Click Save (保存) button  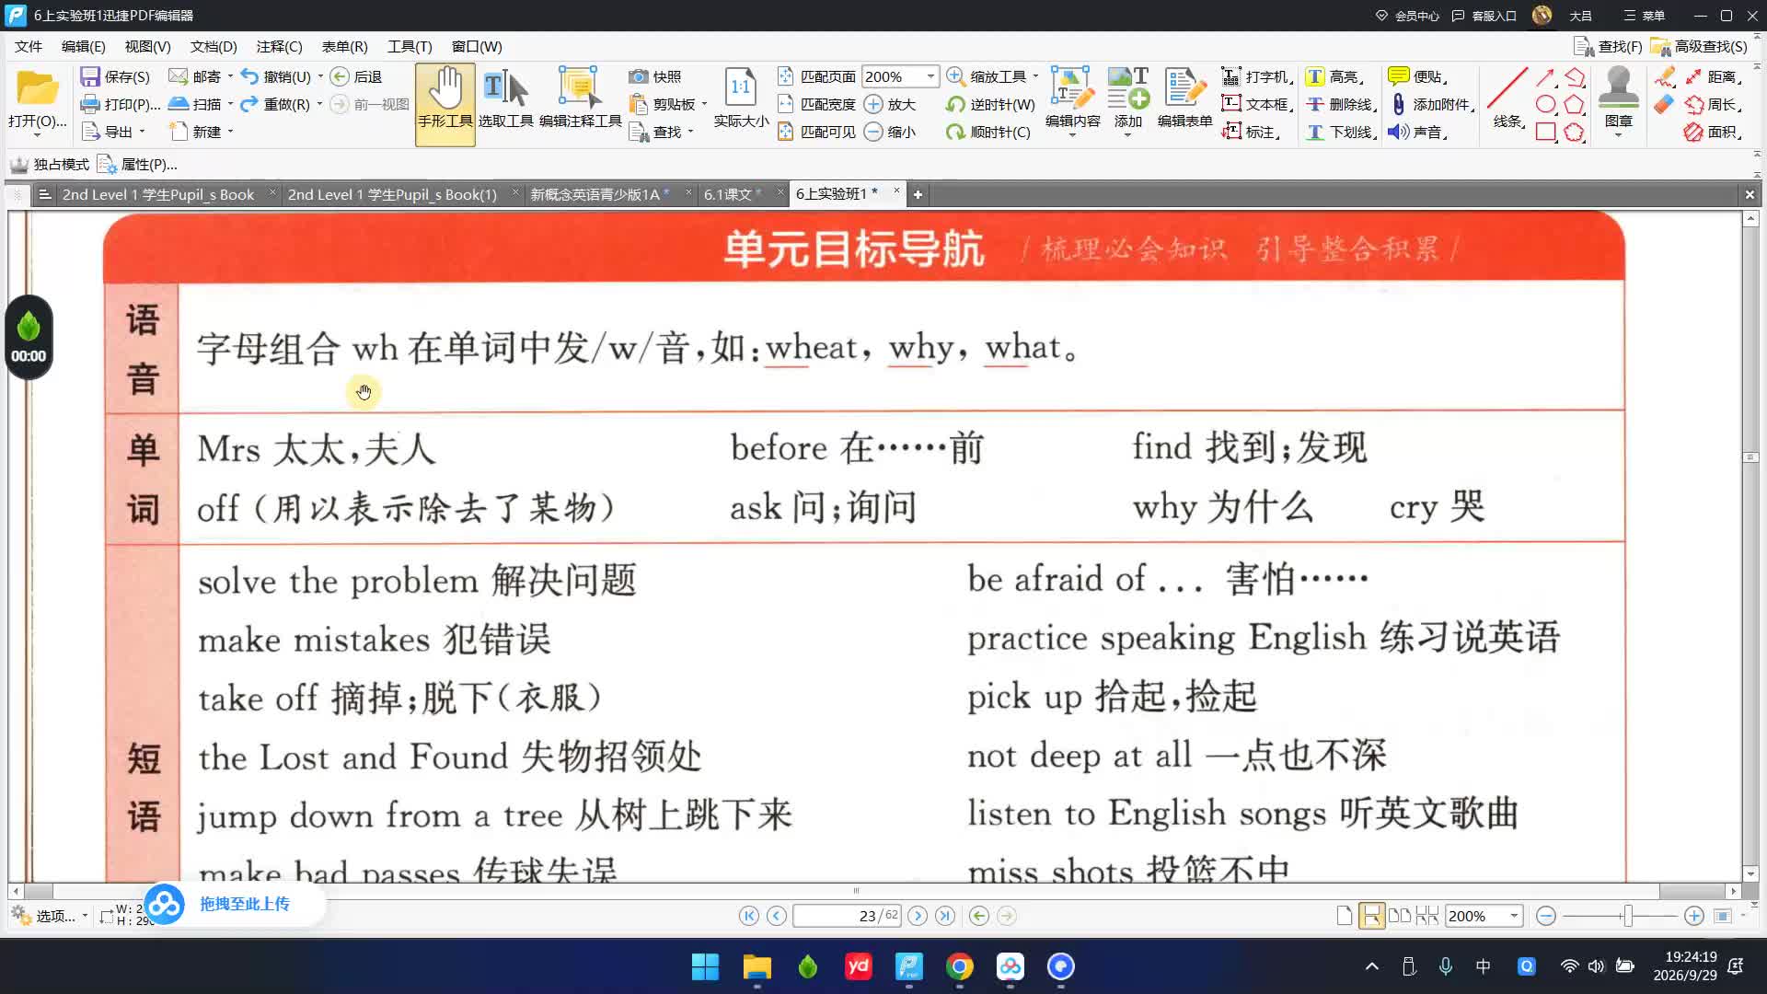[x=115, y=77]
